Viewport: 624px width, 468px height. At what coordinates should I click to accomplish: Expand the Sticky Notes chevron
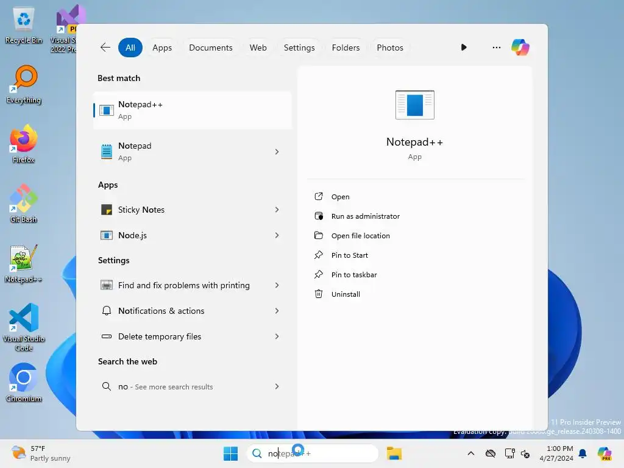tap(277, 210)
